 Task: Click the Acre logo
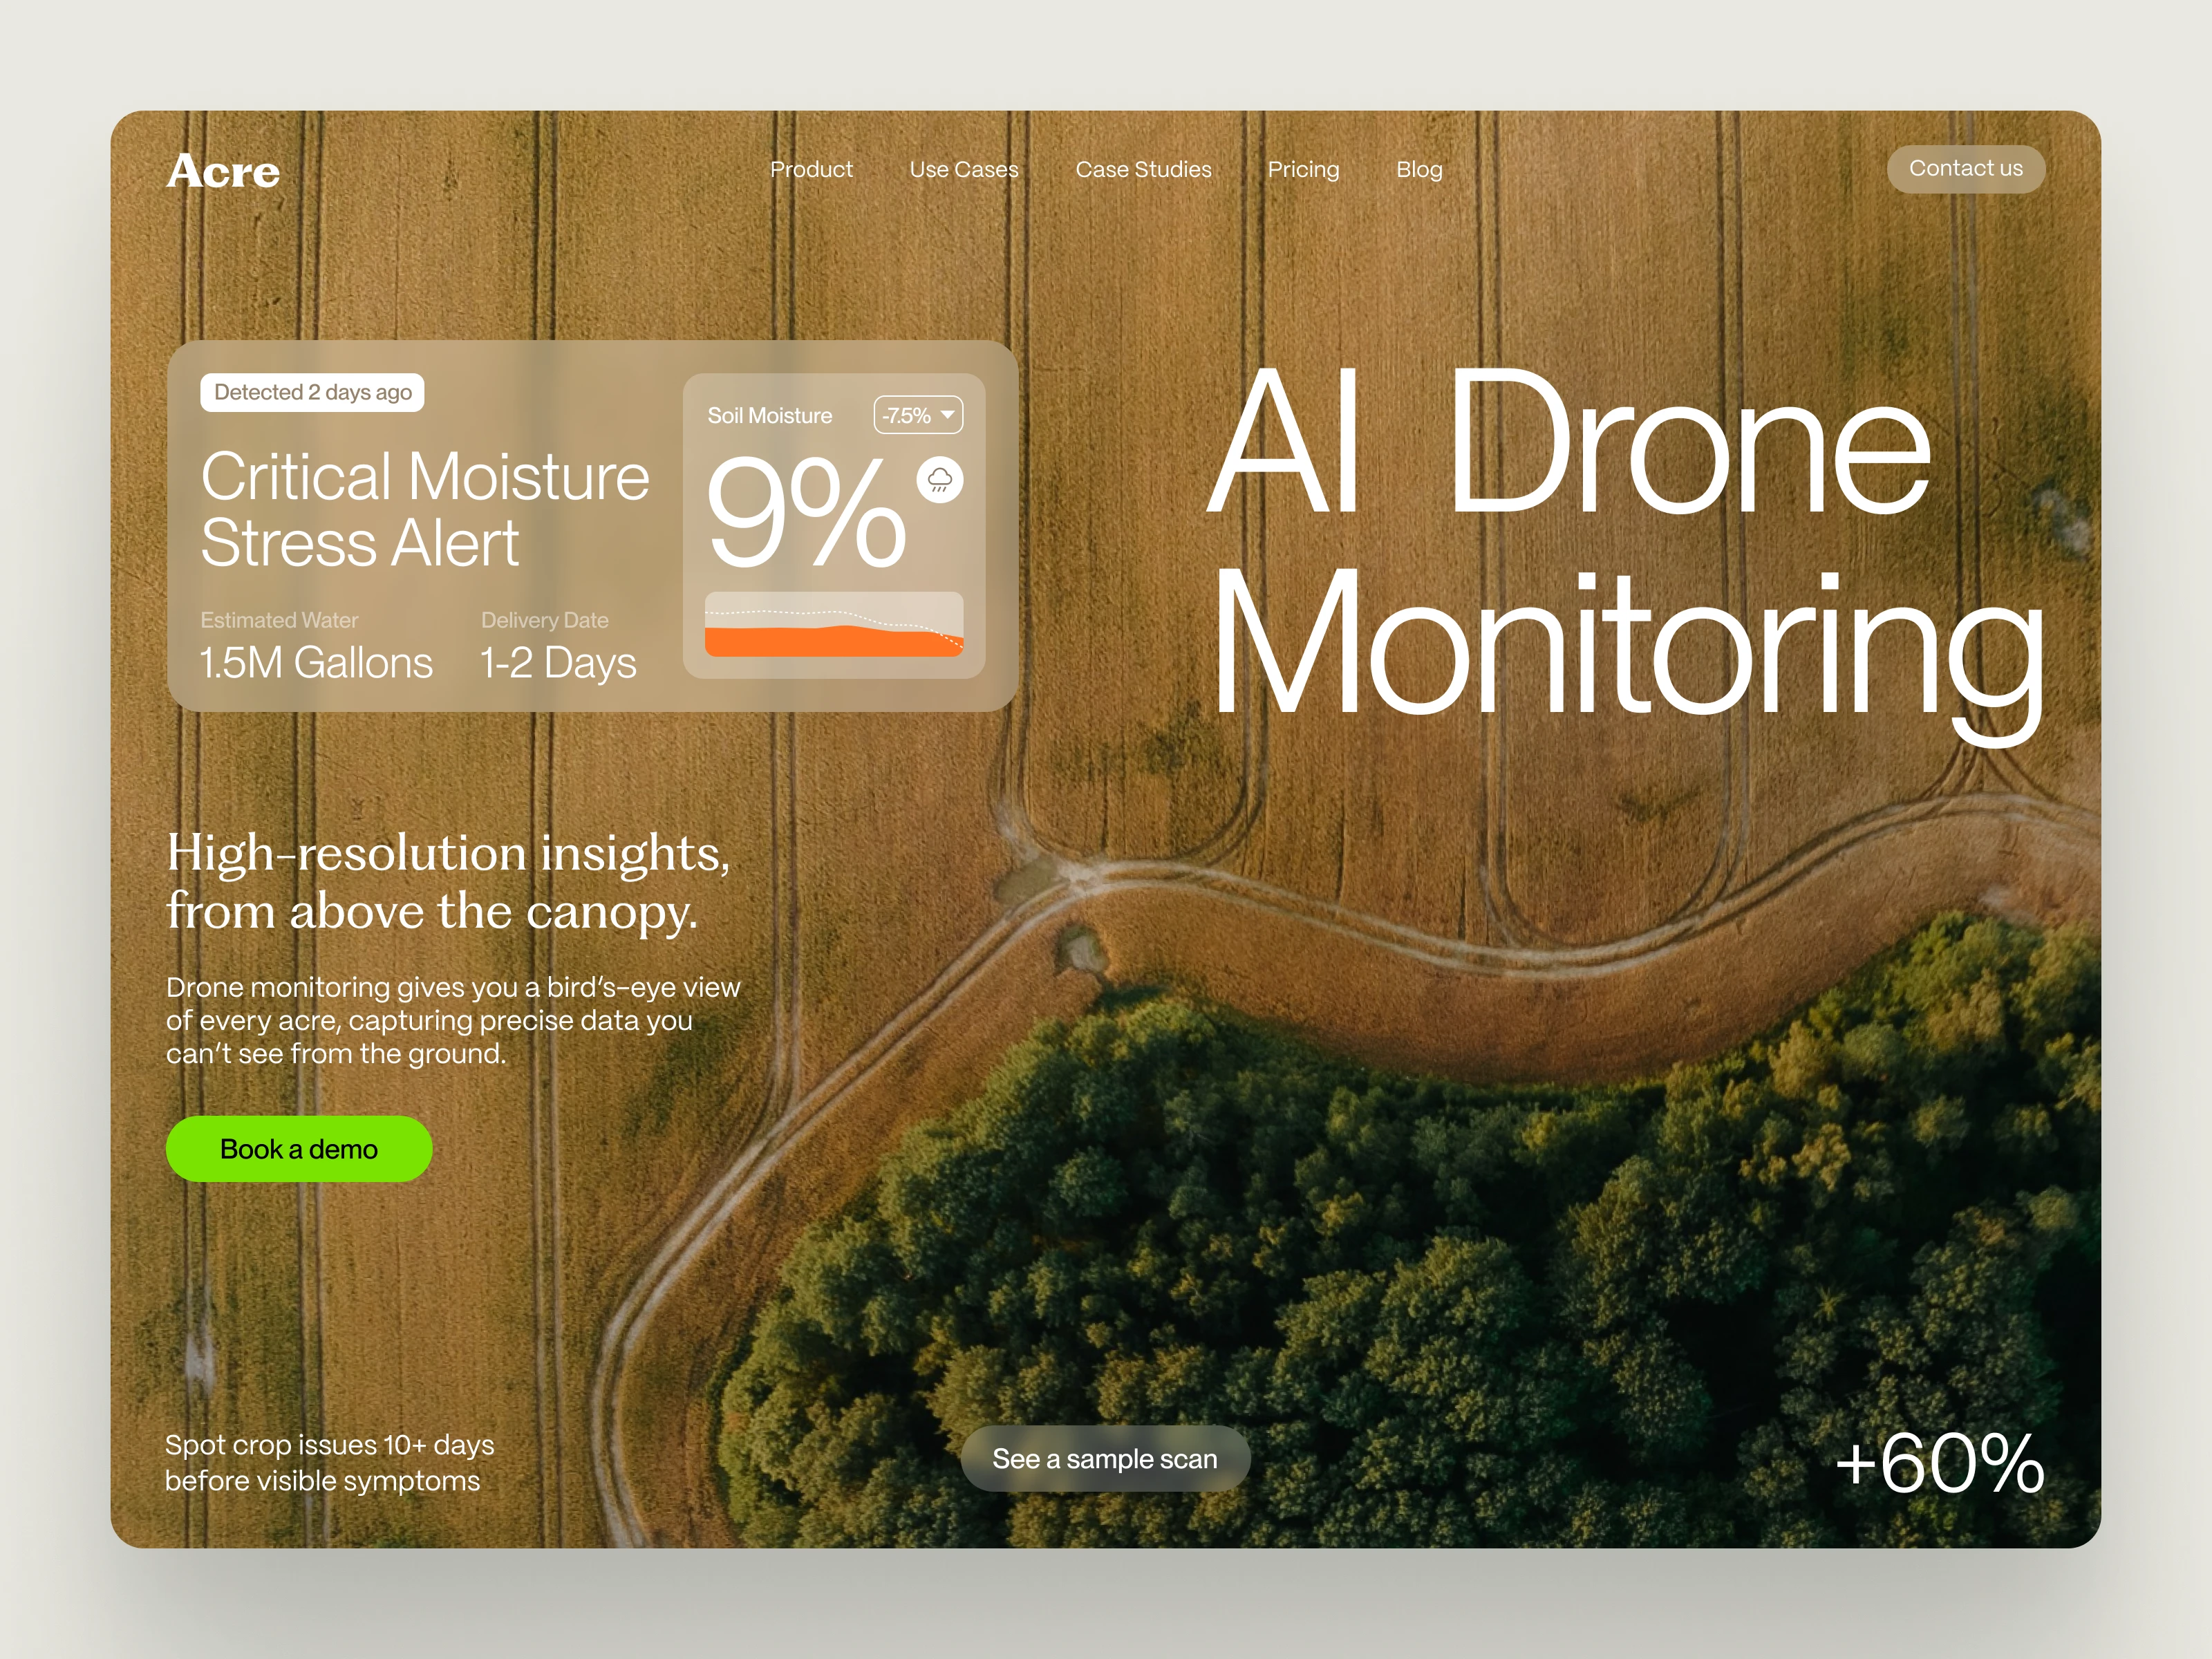point(223,171)
